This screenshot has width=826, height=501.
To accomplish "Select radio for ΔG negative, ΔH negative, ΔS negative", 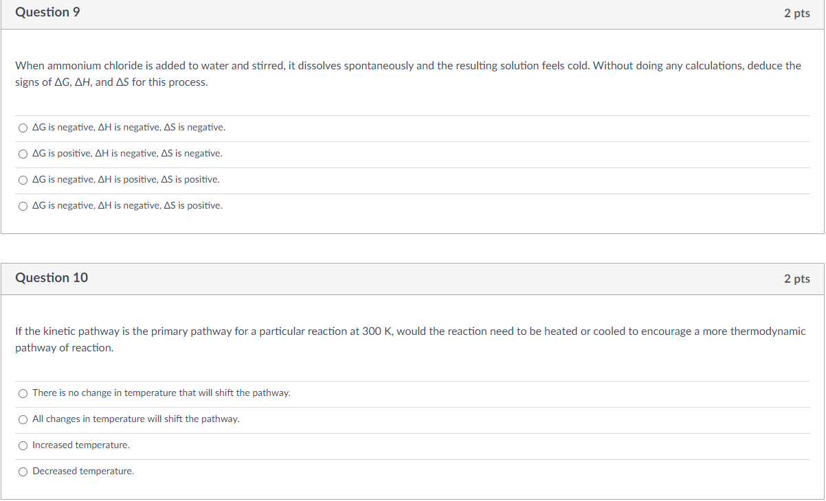I will (23, 128).
